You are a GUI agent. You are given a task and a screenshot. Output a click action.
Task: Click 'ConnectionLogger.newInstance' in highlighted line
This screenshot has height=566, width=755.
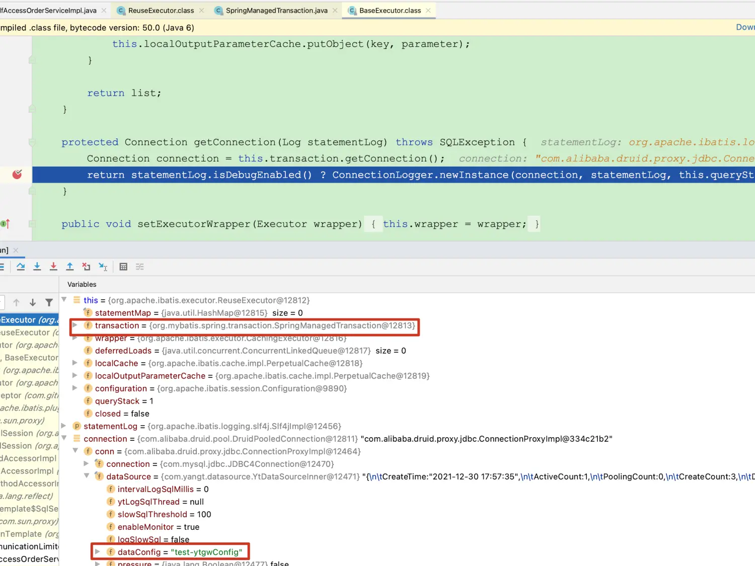420,175
